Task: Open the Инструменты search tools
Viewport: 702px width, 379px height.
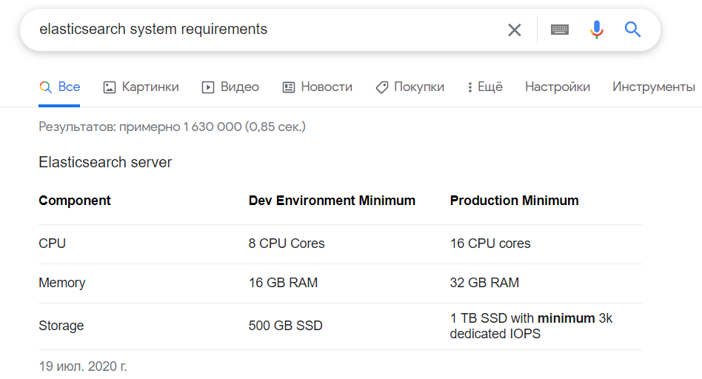Action: (653, 87)
